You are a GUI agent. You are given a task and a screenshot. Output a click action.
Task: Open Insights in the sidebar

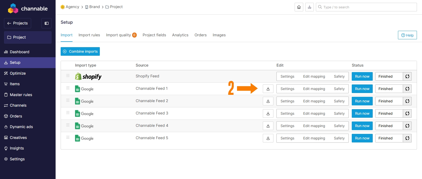click(28, 148)
